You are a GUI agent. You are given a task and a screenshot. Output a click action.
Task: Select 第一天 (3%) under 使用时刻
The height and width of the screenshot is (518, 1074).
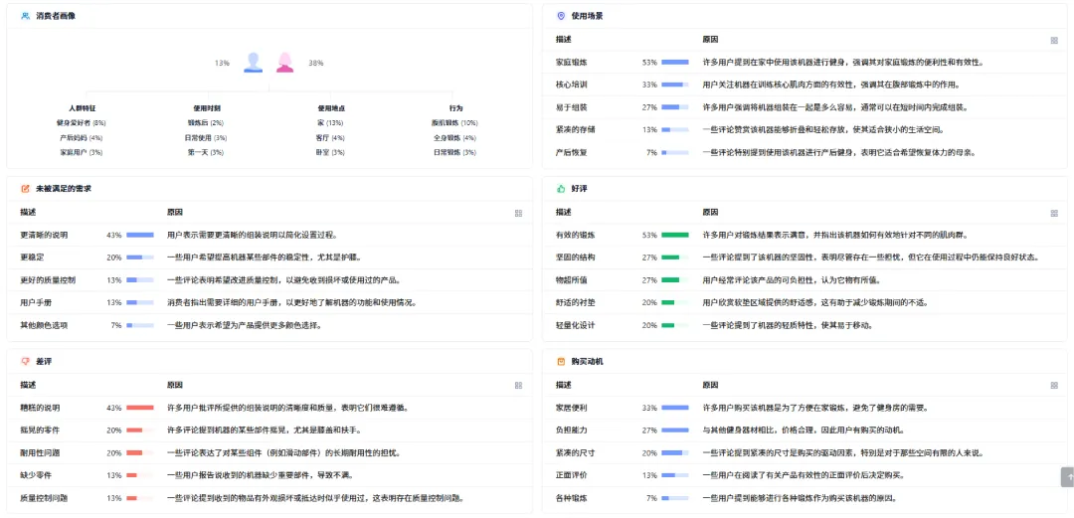[207, 152]
